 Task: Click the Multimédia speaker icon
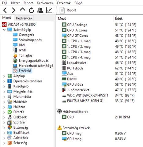9,96
